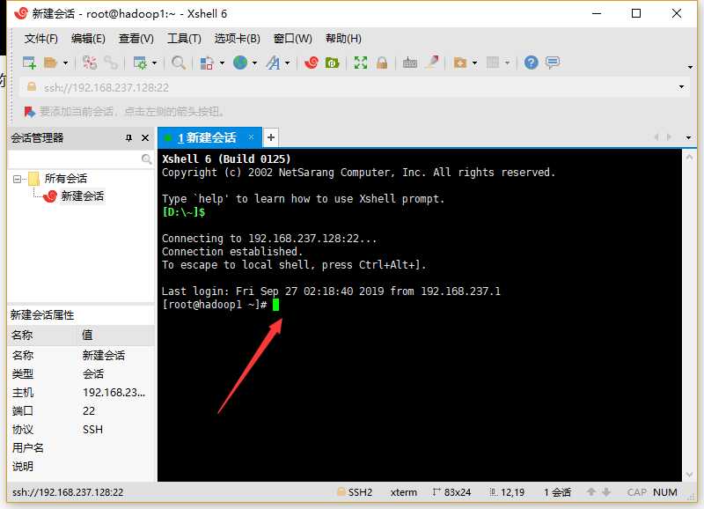This screenshot has width=704, height=509.
Task: Click the chat feedback bubble icon
Action: 553,63
